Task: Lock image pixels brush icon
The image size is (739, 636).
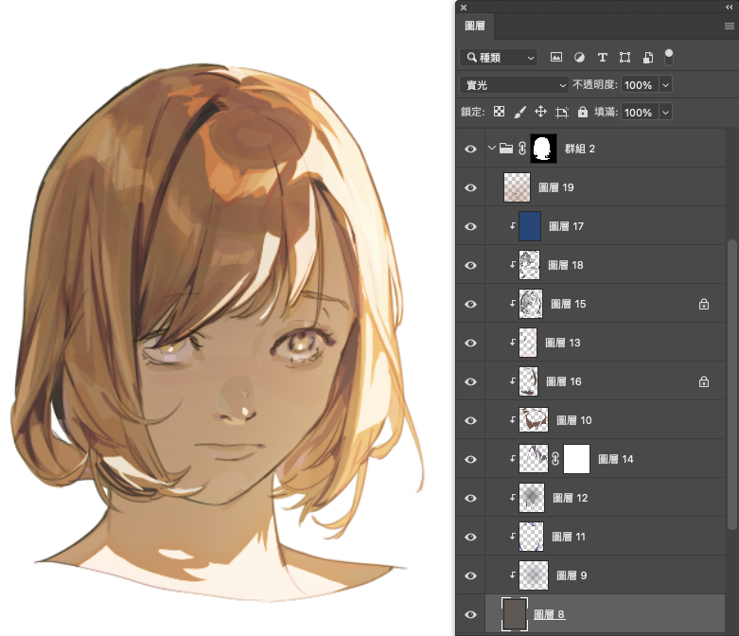Action: coord(519,112)
